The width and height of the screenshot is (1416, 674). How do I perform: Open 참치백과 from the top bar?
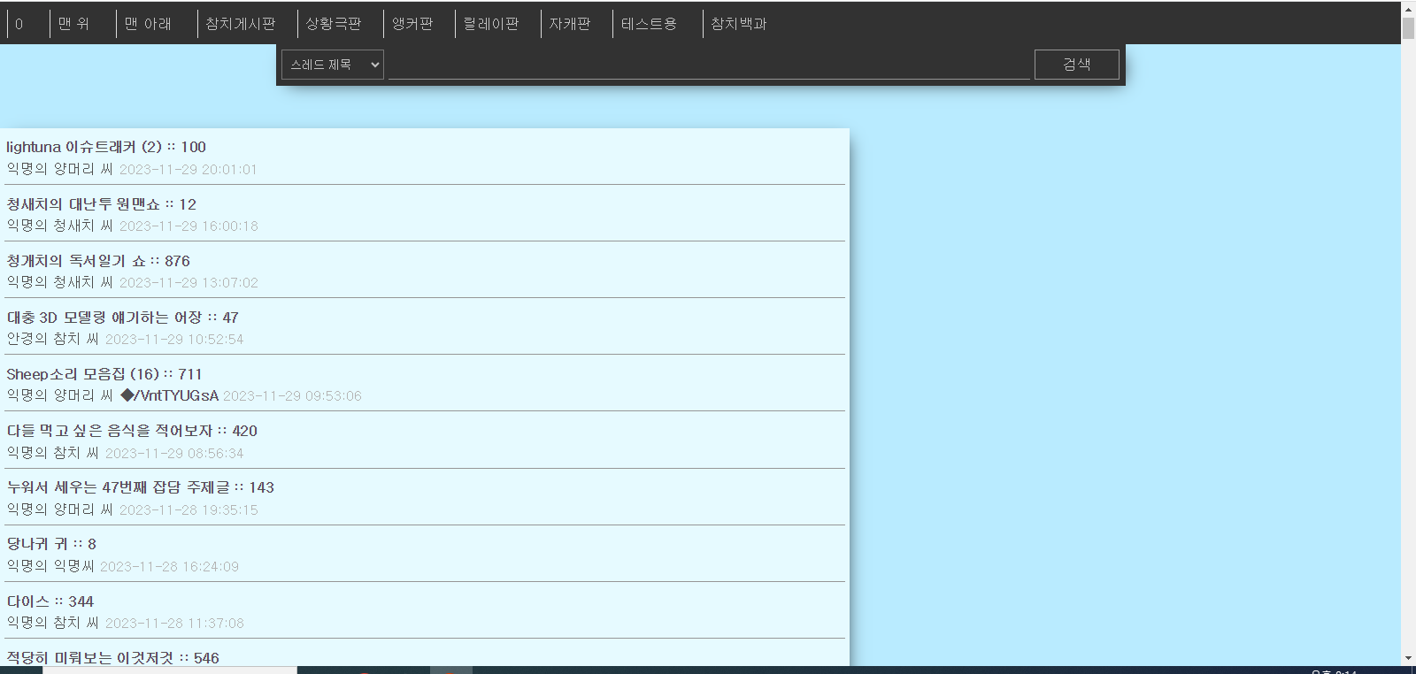coord(738,24)
